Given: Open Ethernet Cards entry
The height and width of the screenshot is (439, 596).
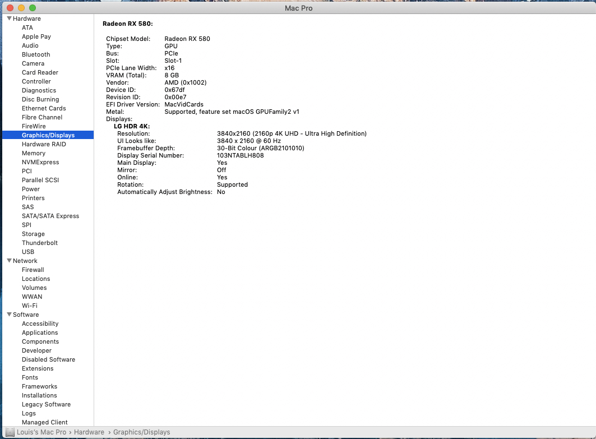Looking at the screenshot, I should [x=44, y=108].
